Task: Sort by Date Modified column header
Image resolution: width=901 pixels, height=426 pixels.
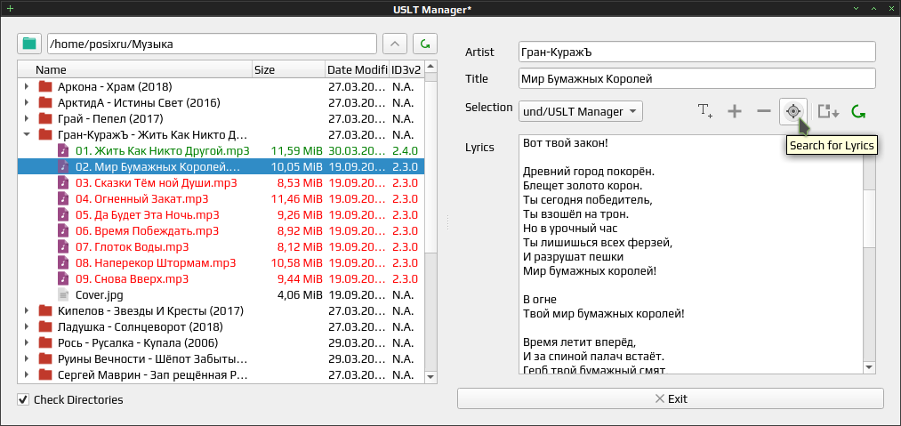Action: click(357, 69)
